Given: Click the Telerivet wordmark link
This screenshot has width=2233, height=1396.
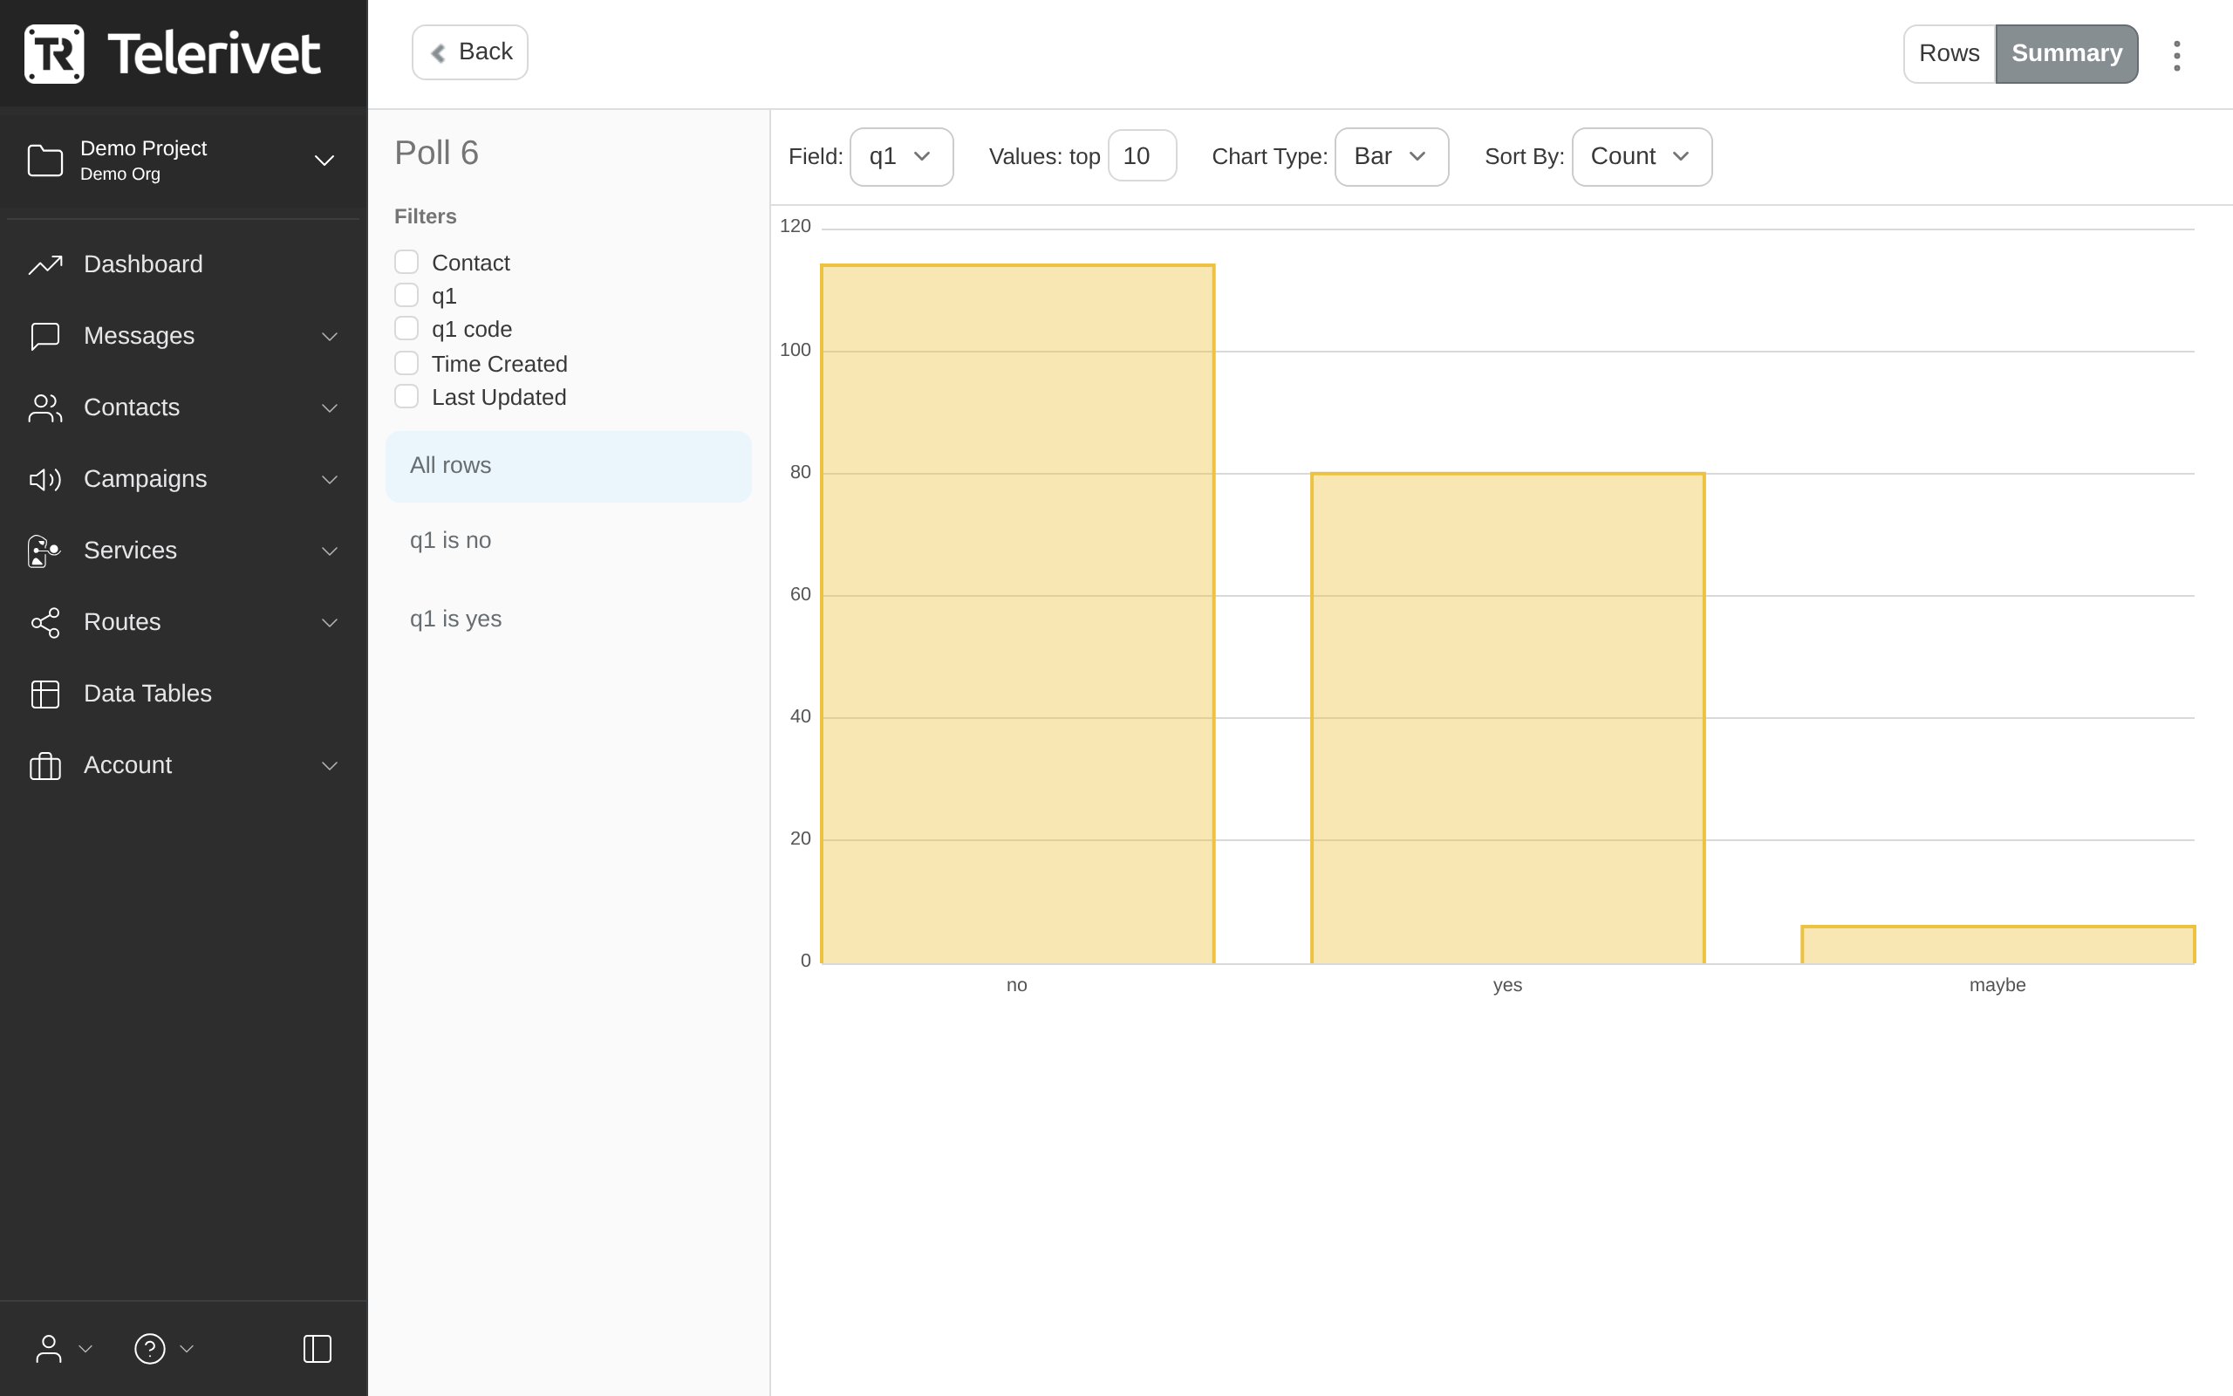Looking at the screenshot, I should pos(214,53).
